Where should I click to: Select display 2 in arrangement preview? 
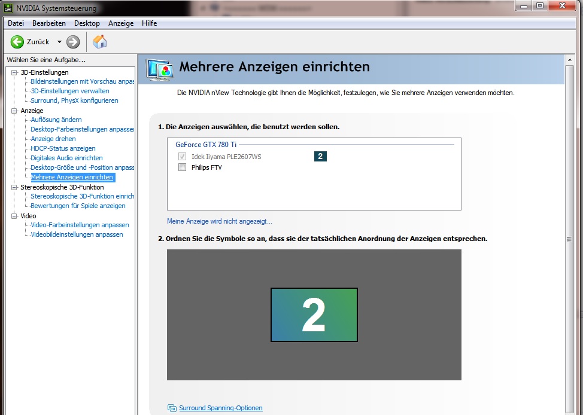[314, 315]
